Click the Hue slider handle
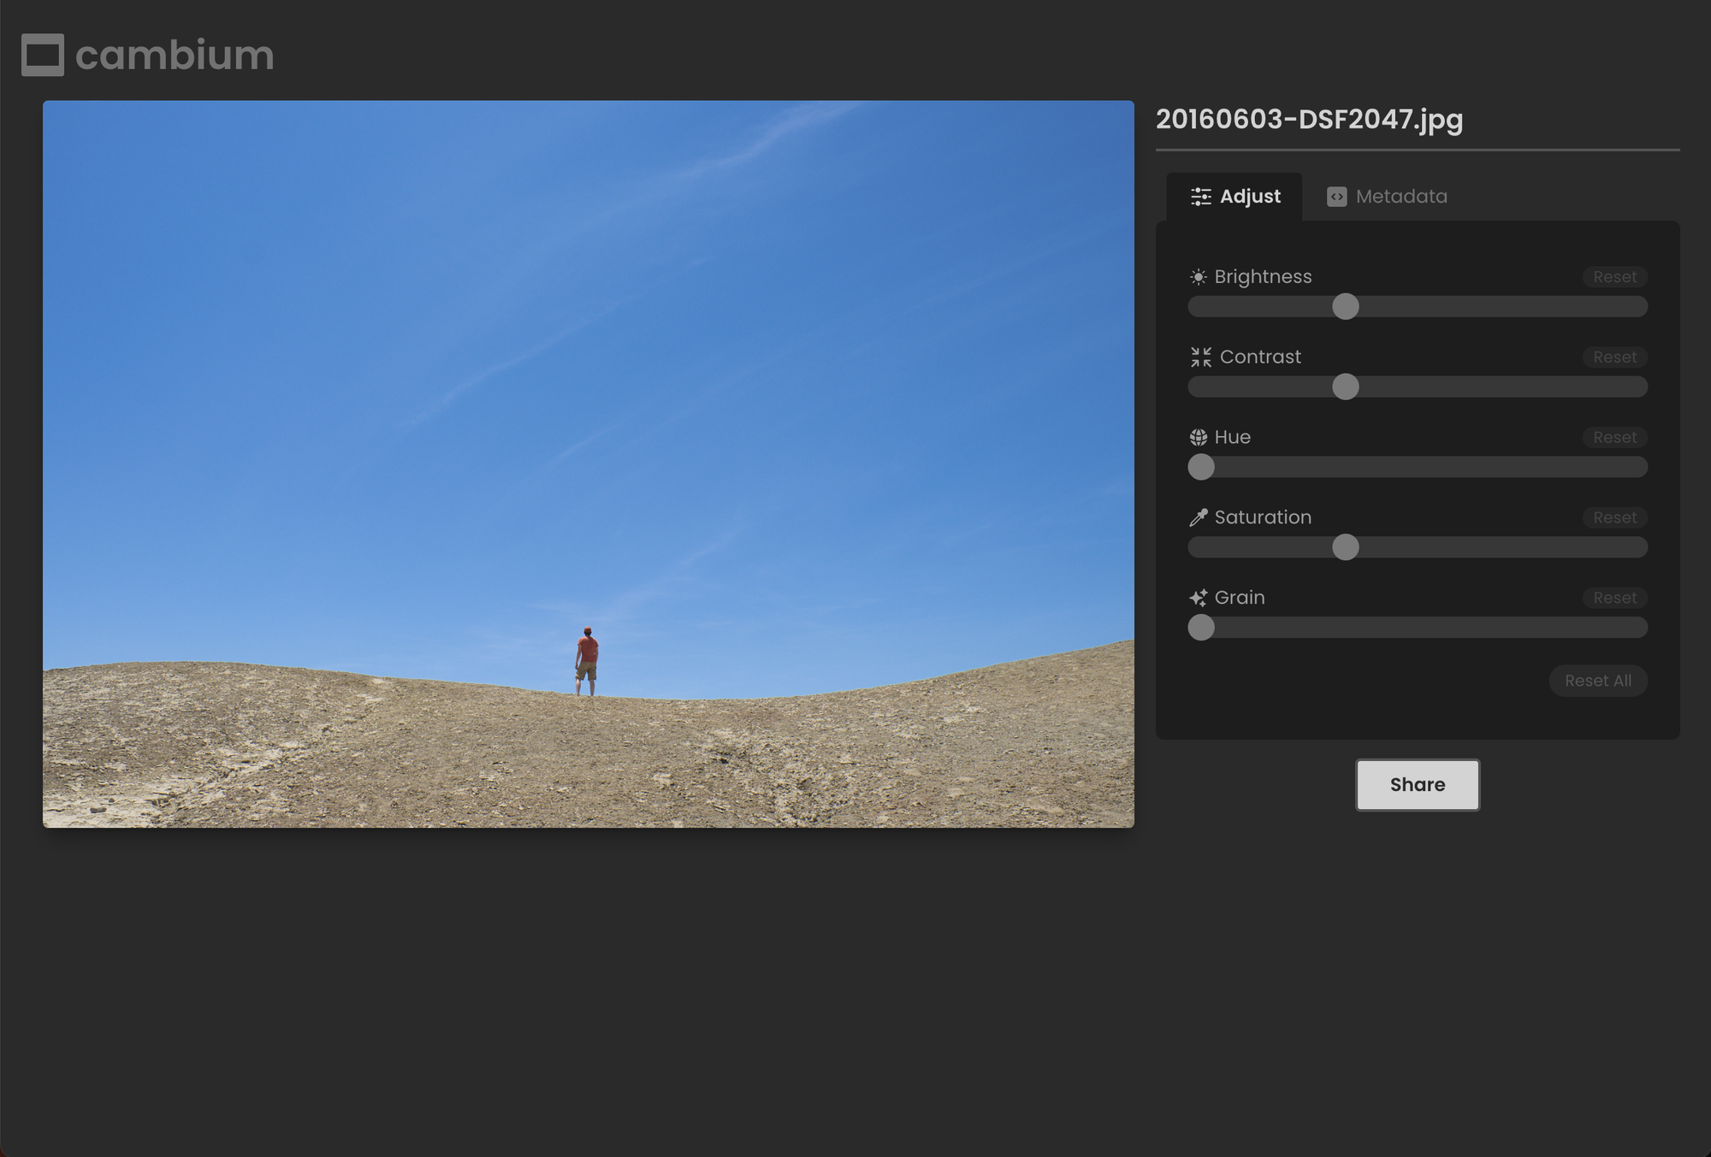Screen dimensions: 1711x1157 pyautogui.click(x=1201, y=467)
